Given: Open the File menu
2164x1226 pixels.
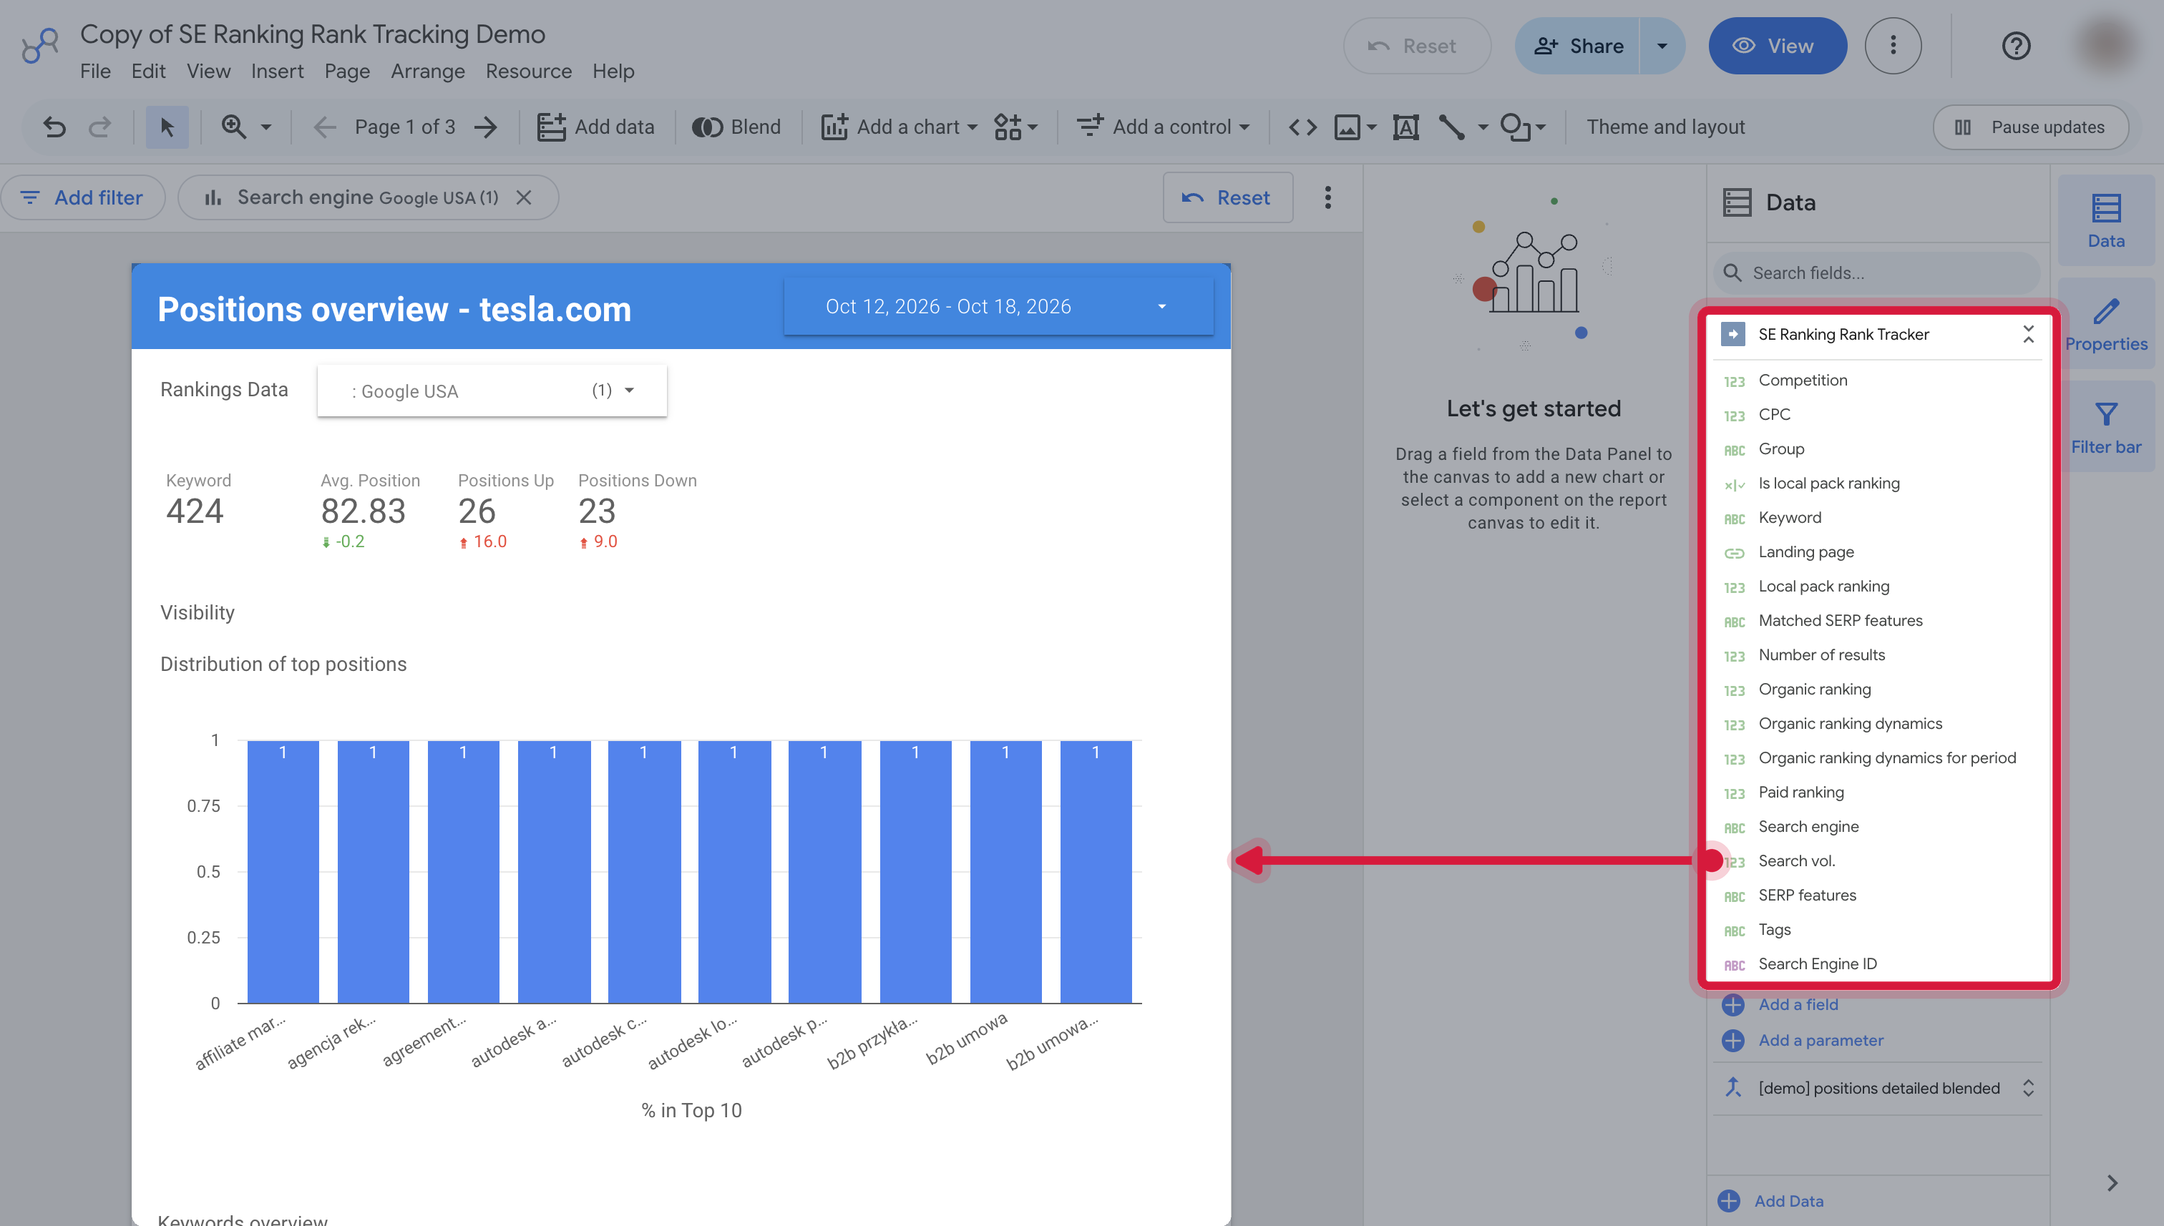Looking at the screenshot, I should tap(95, 72).
